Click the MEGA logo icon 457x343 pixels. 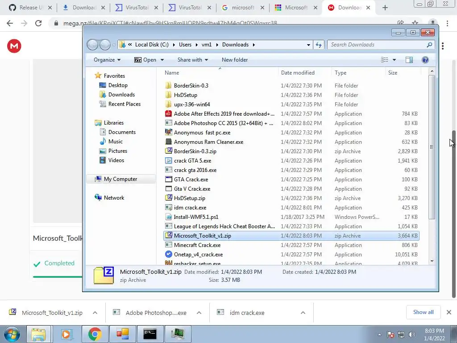tap(14, 46)
